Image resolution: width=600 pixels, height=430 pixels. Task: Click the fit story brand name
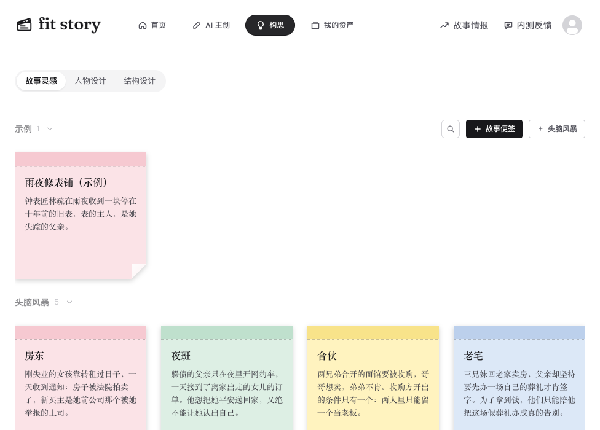[69, 25]
